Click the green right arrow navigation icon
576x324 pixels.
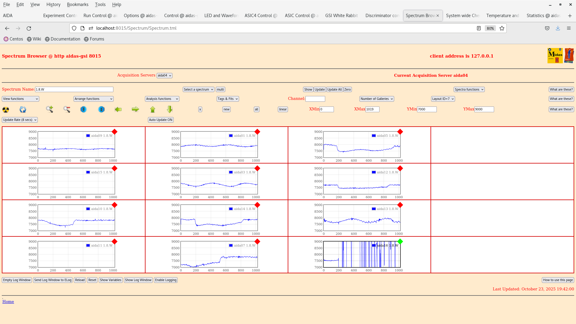135,109
